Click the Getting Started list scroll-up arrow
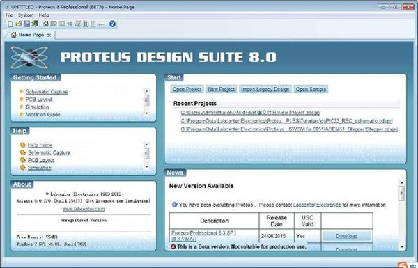The height and width of the screenshot is (268, 418). (146, 91)
